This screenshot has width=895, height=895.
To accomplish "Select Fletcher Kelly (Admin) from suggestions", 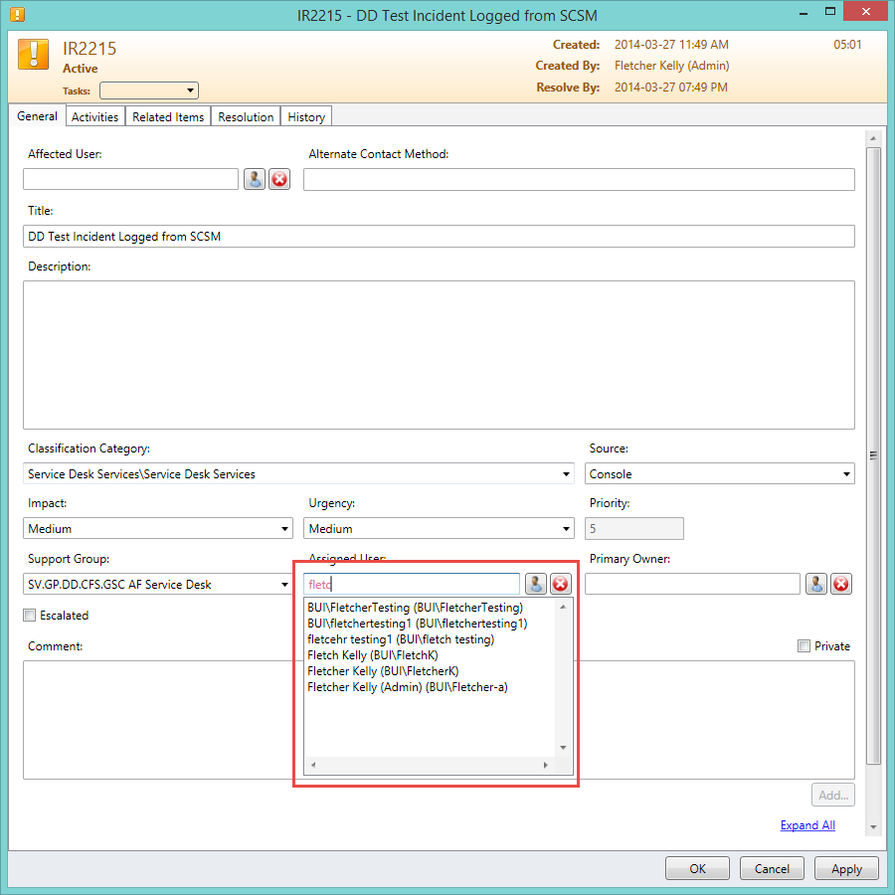I will (408, 687).
